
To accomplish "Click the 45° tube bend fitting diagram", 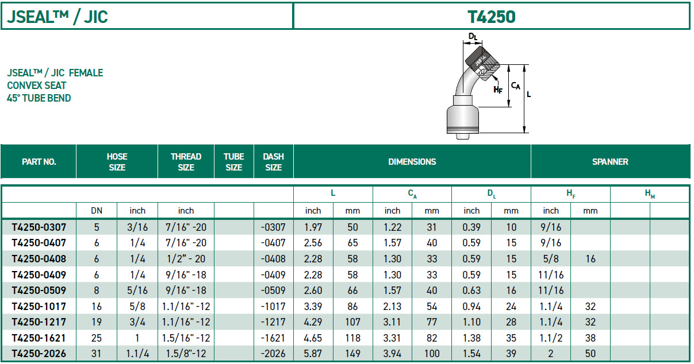I will [488, 86].
